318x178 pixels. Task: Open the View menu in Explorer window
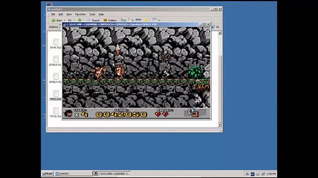pos(69,14)
